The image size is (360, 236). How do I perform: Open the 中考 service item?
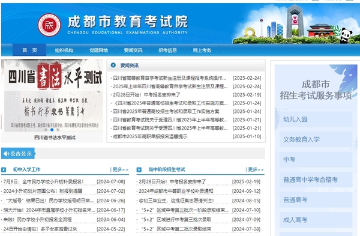[x=316, y=160]
